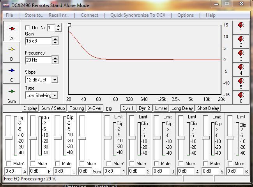Enable the EQ On checkbox
The width and height of the screenshot is (253, 187).
pyautogui.click(x=28, y=28)
